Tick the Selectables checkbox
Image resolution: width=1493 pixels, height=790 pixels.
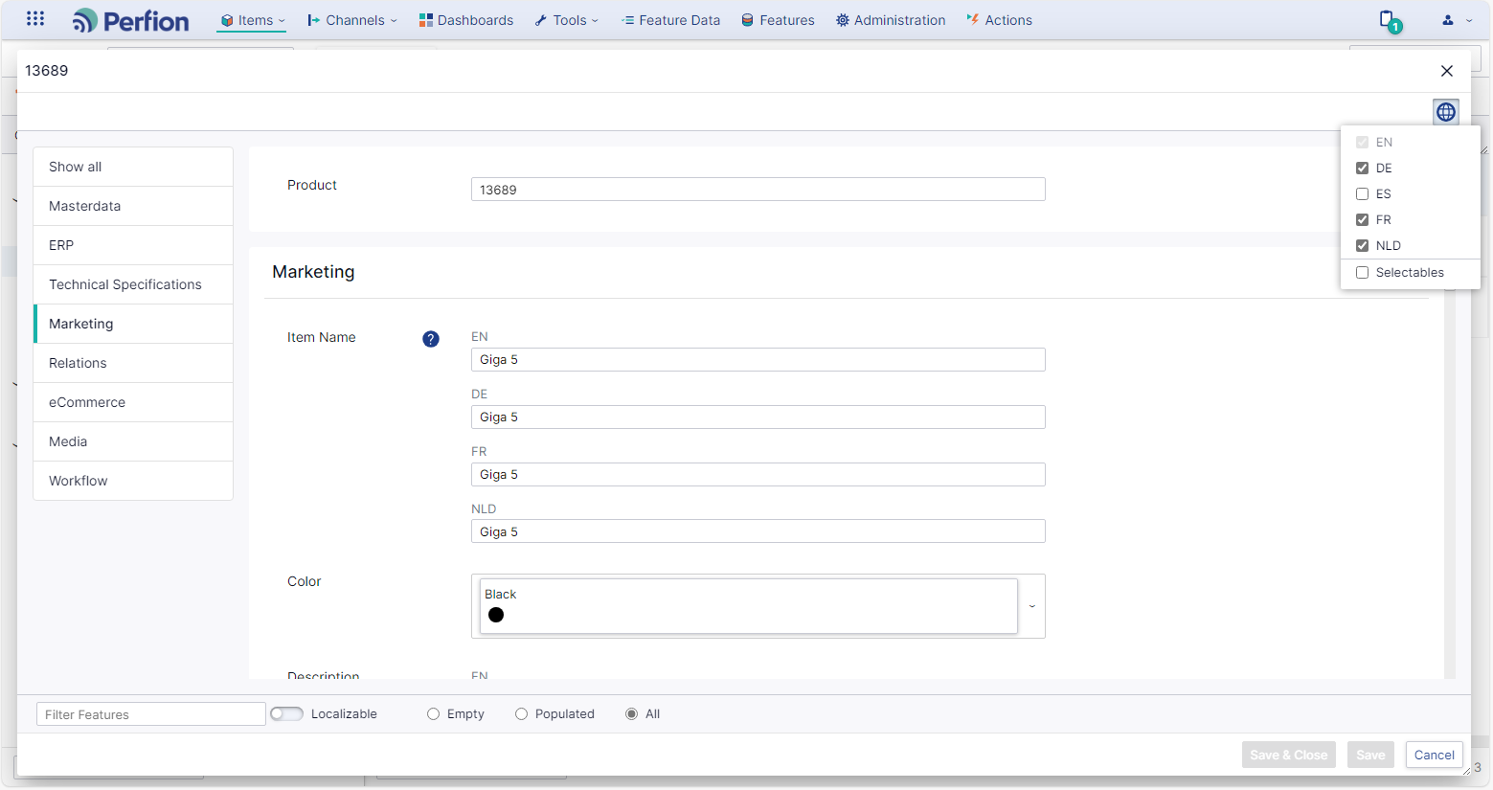click(x=1362, y=272)
